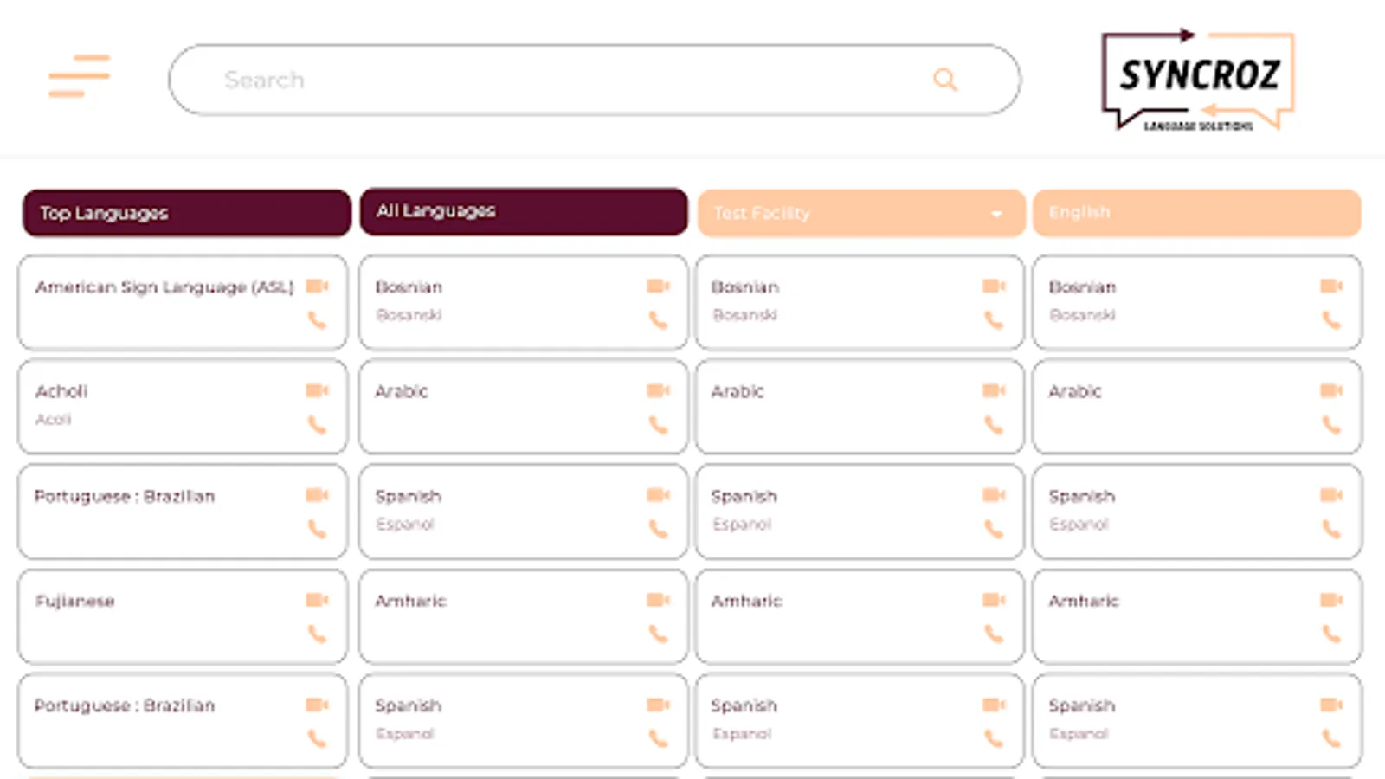The height and width of the screenshot is (779, 1385).
Task: Click the magnifier icon in search bar
Action: coord(944,80)
